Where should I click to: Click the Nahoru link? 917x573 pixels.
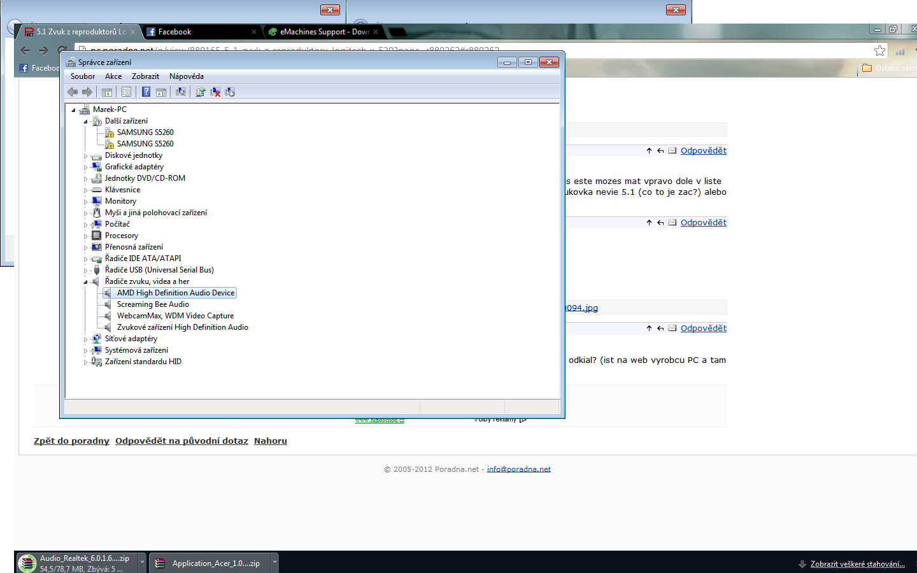click(271, 441)
